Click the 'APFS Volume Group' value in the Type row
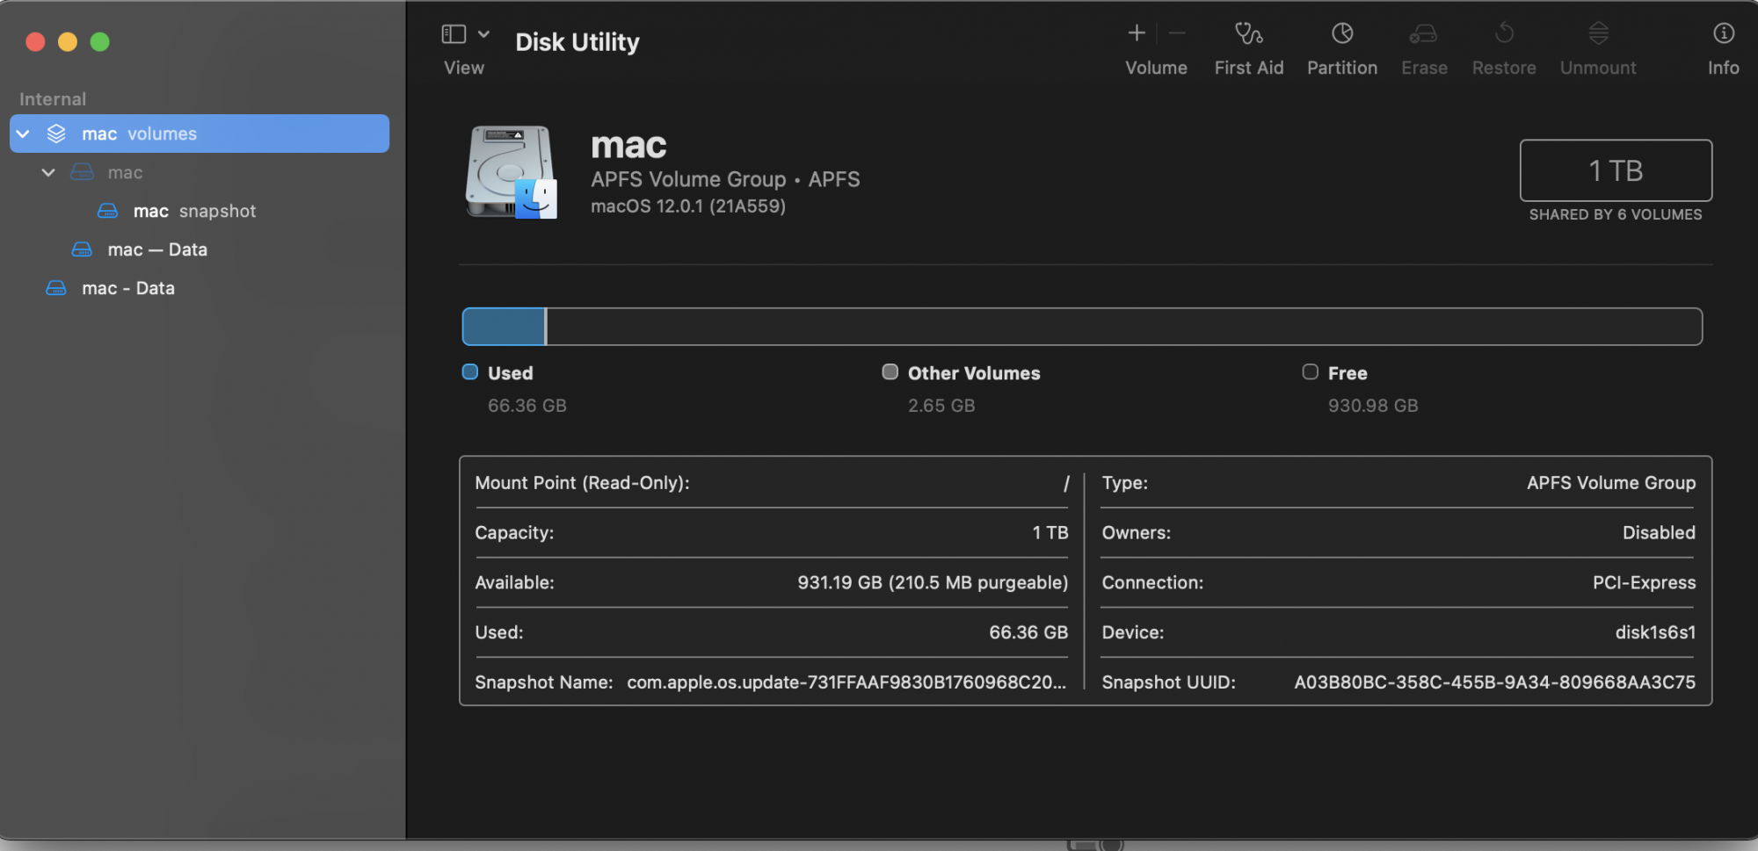This screenshot has height=851, width=1758. click(1611, 483)
